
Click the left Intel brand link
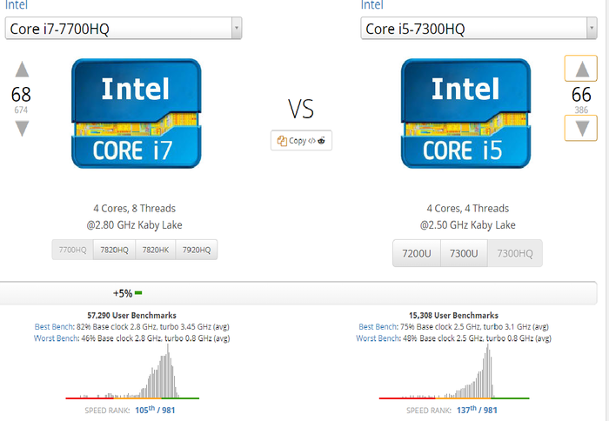pos(17,5)
